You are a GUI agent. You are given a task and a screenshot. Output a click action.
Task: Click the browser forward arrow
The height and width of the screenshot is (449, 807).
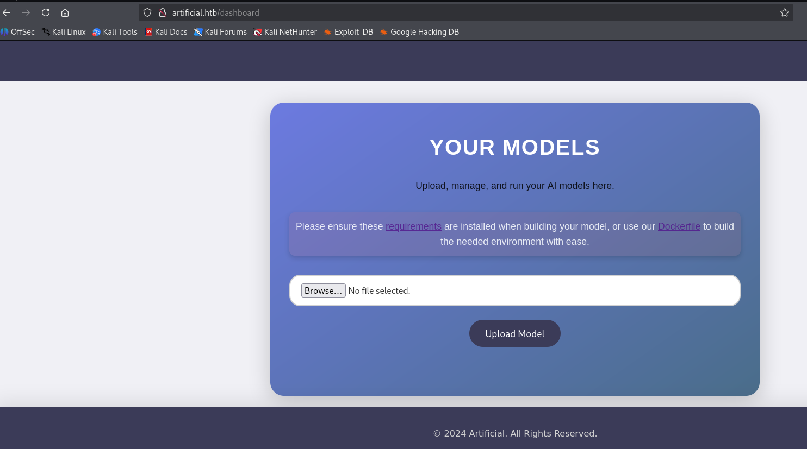[x=26, y=12]
